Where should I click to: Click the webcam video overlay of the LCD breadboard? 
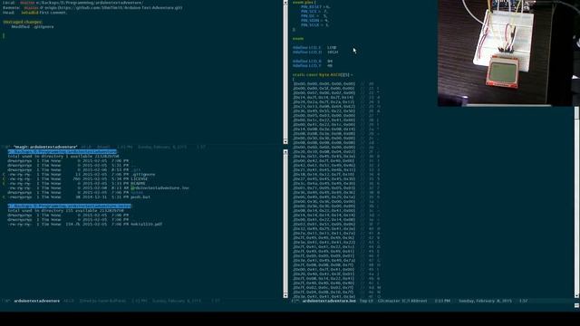[508, 53]
